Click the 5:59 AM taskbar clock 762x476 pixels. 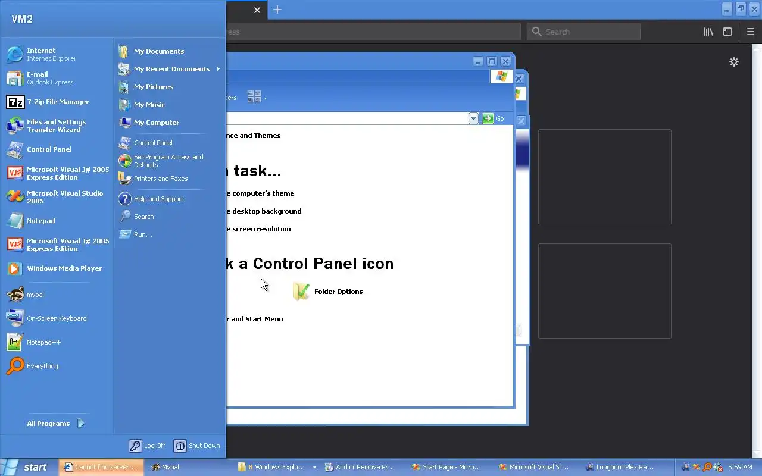(x=740, y=467)
